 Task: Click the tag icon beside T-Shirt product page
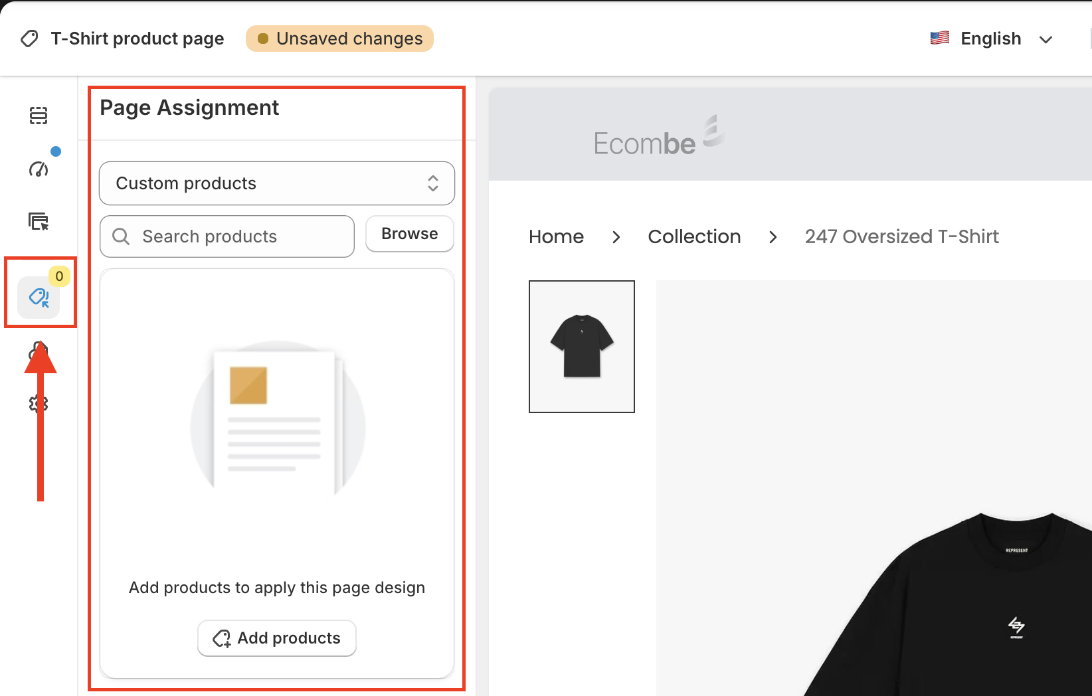(29, 39)
